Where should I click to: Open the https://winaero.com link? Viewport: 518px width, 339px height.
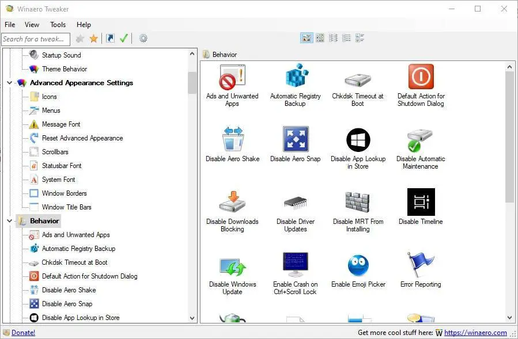tap(475, 333)
